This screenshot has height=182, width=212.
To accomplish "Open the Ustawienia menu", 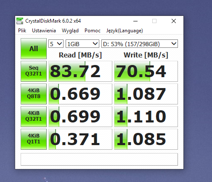I will [44, 31].
